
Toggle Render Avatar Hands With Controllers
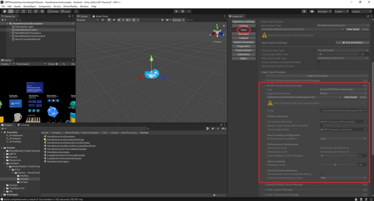tap(321, 125)
